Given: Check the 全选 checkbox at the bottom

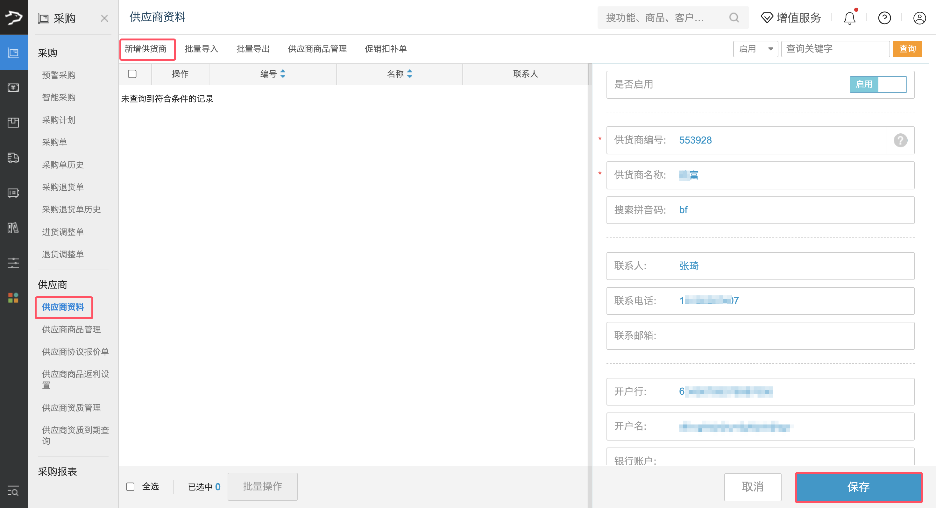Looking at the screenshot, I should (131, 486).
